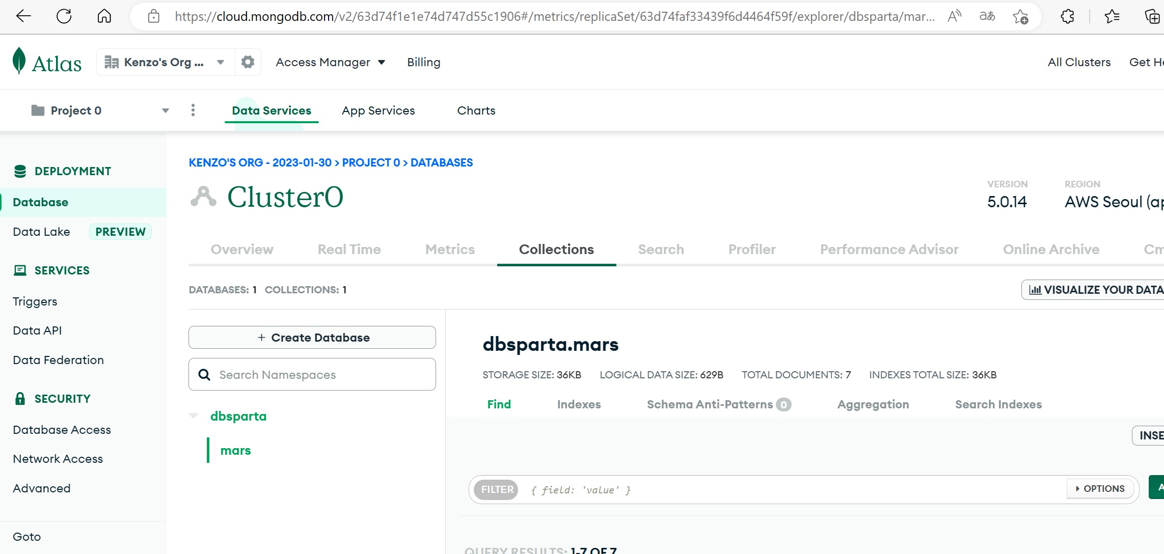Screen dimensions: 1164x554
Task: Open the cluster Metrics tab
Action: tap(450, 250)
